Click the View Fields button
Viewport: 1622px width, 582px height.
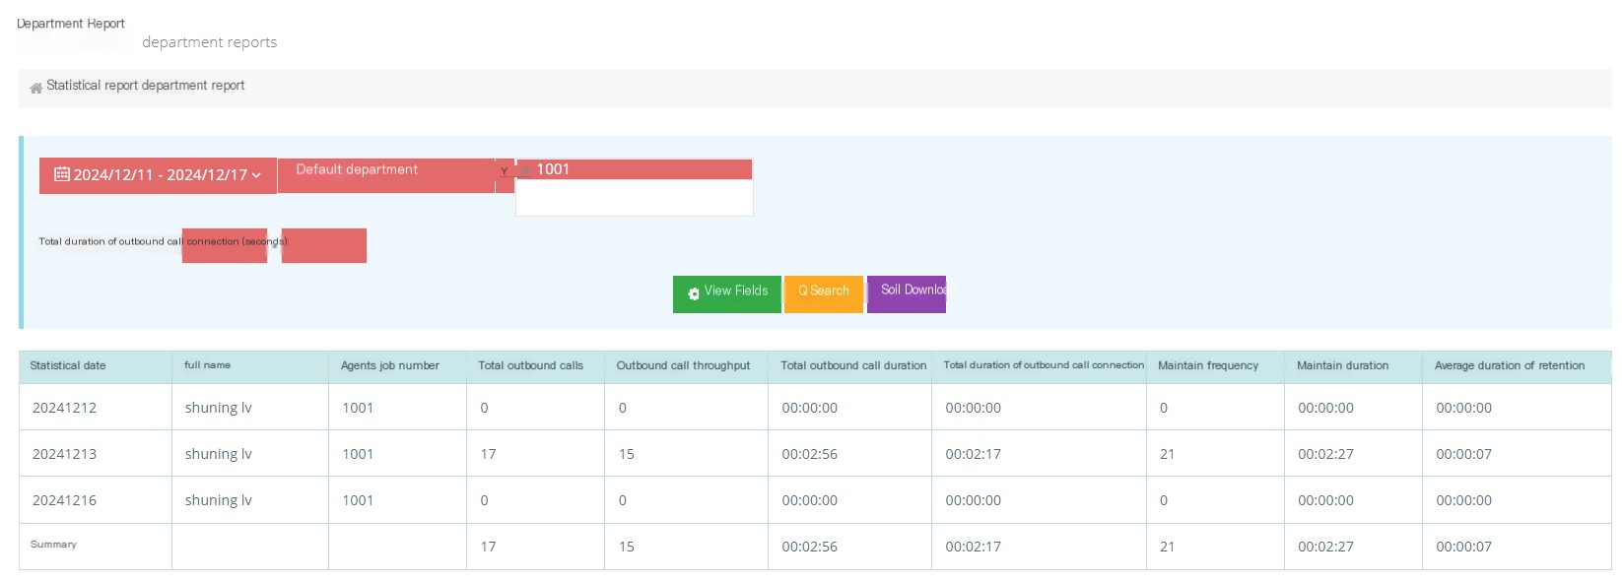coord(727,294)
